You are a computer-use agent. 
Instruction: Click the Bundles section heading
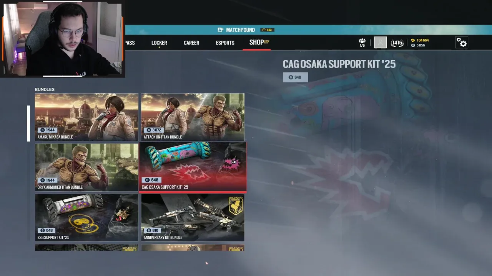point(45,89)
